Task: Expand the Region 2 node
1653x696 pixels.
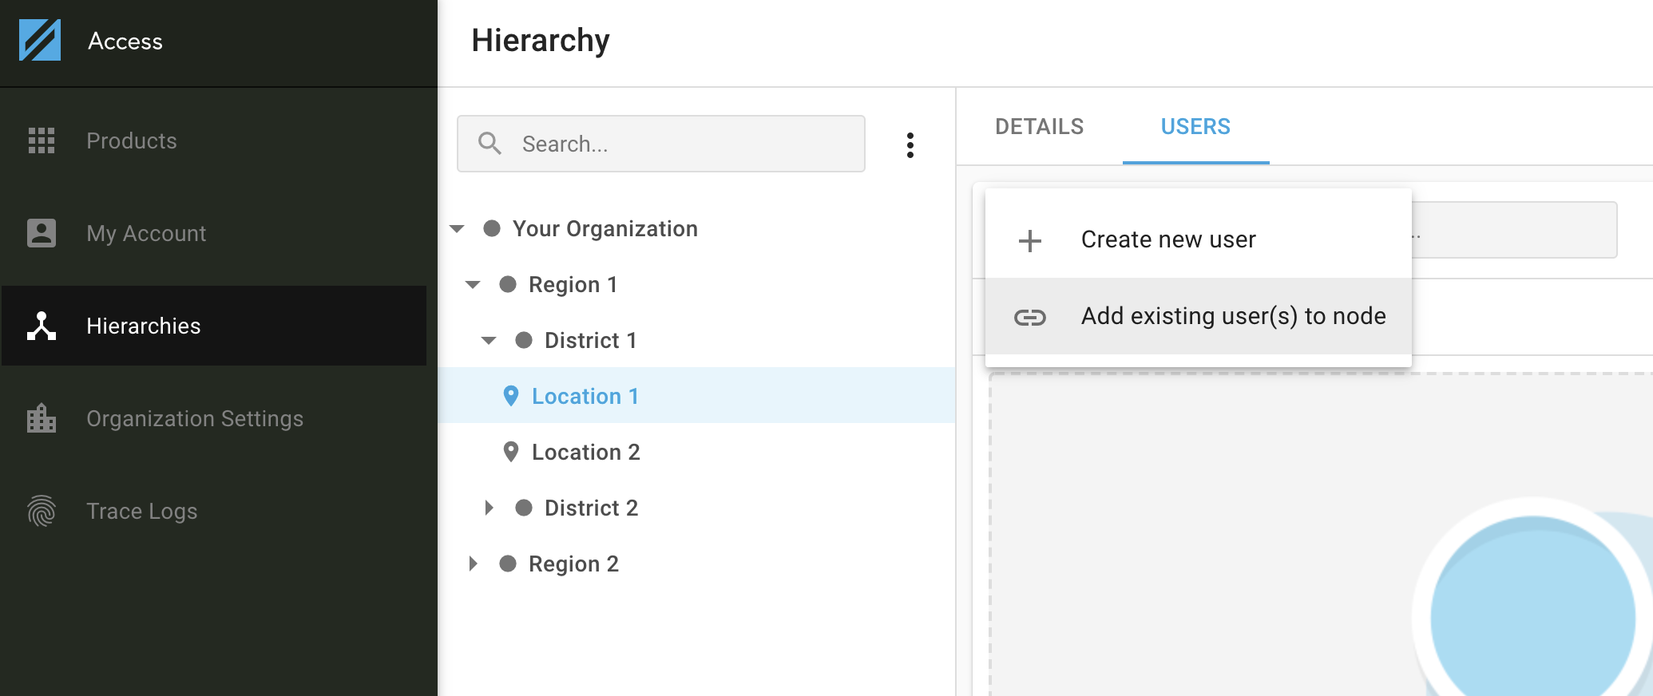Action: point(473,564)
